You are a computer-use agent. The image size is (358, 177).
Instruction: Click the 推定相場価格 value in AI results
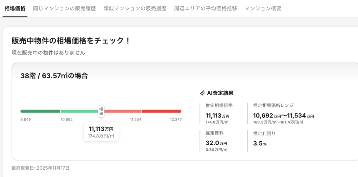(x=217, y=116)
